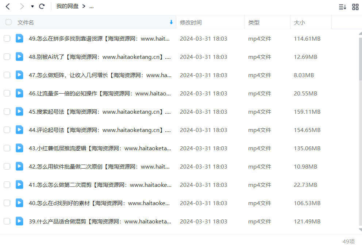Open file 44.评论起号法

point(100,130)
